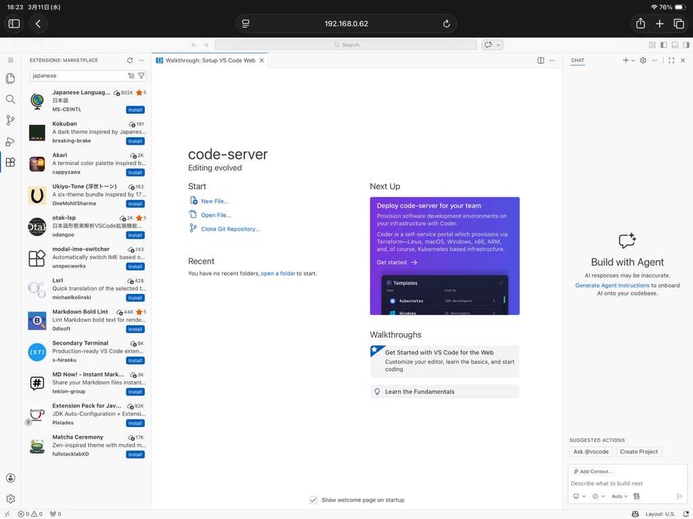Viewport: 693px width, 519px height.
Task: Click the configure tools icon in chat
Action: 636,496
